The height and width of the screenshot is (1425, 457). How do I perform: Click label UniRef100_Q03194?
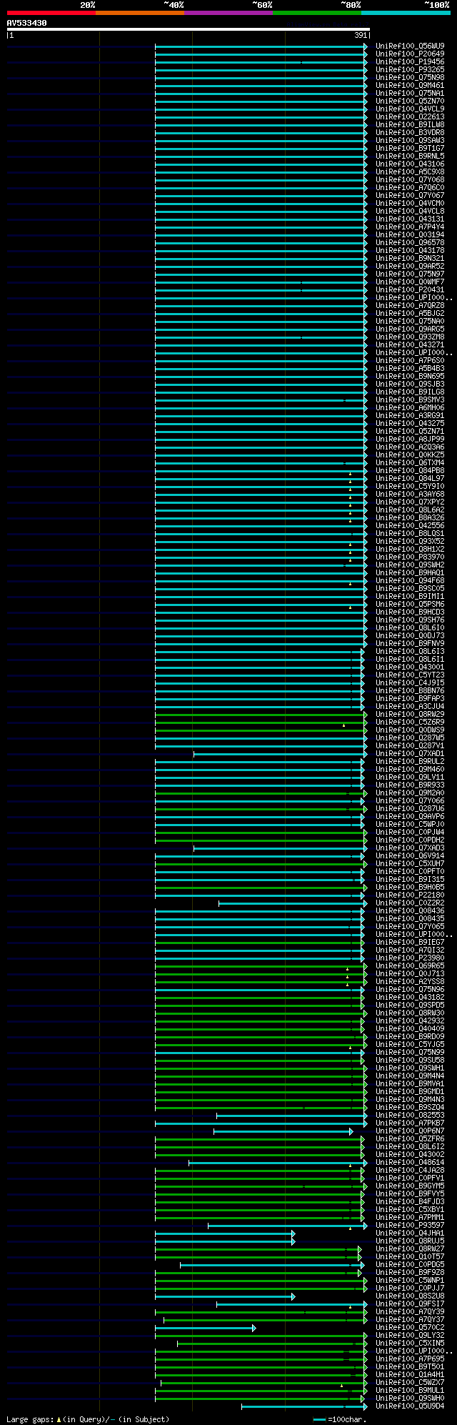[410, 234]
